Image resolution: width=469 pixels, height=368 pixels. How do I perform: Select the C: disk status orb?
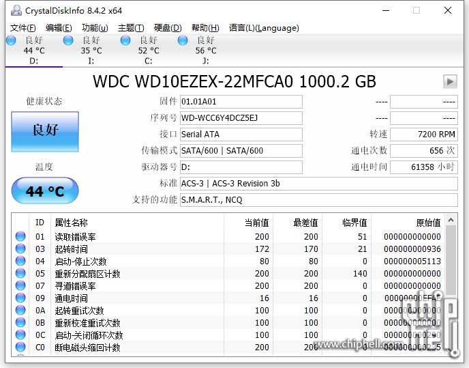click(x=125, y=40)
